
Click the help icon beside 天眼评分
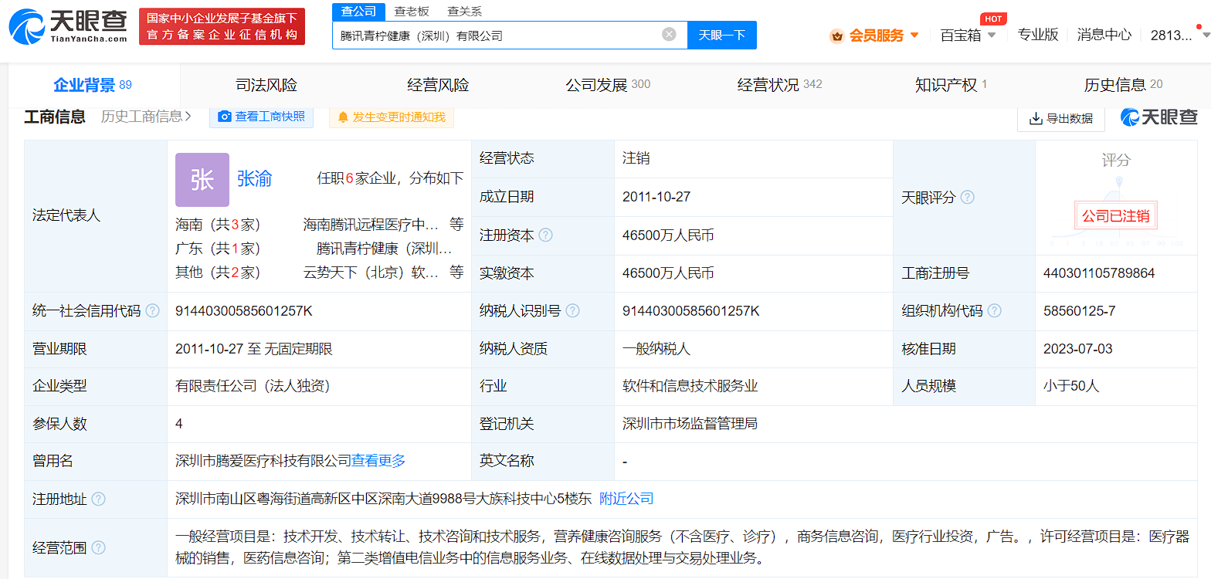967,197
